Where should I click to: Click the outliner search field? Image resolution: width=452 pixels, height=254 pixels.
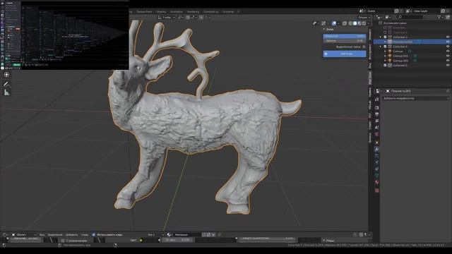coord(410,17)
